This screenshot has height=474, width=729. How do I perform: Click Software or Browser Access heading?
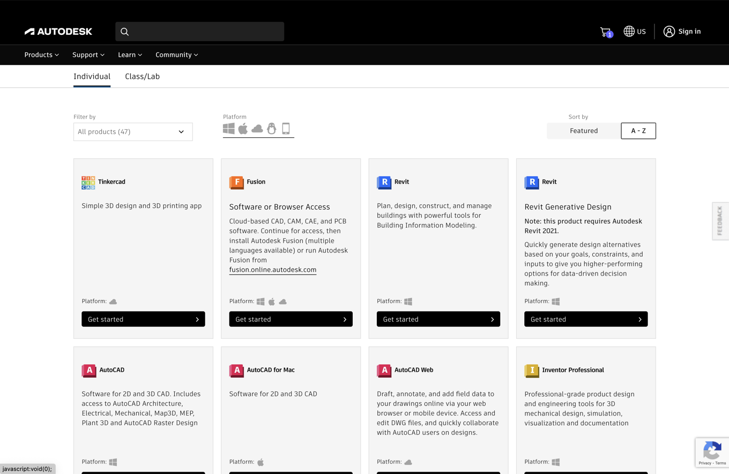[x=280, y=207]
